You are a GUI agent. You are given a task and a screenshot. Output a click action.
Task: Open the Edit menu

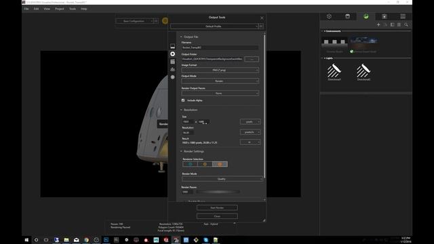(x=36, y=9)
